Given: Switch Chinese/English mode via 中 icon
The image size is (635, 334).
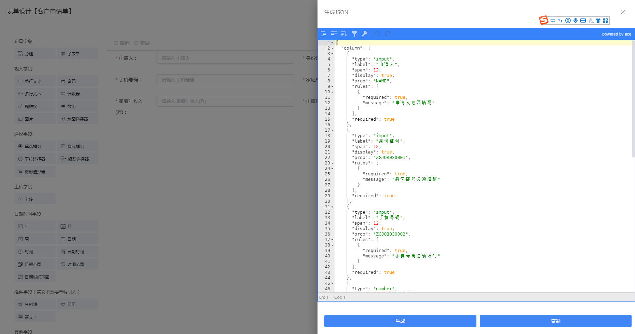Looking at the screenshot, I should tap(553, 21).
